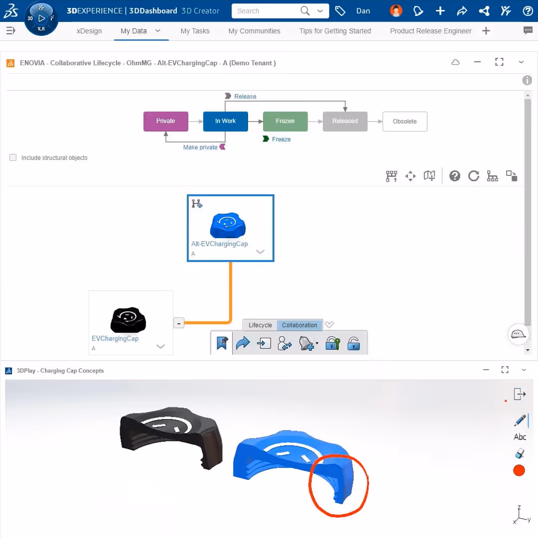Image resolution: width=538 pixels, height=538 pixels.
Task: Choose the red color swatch in 3DPlay
Action: click(519, 470)
